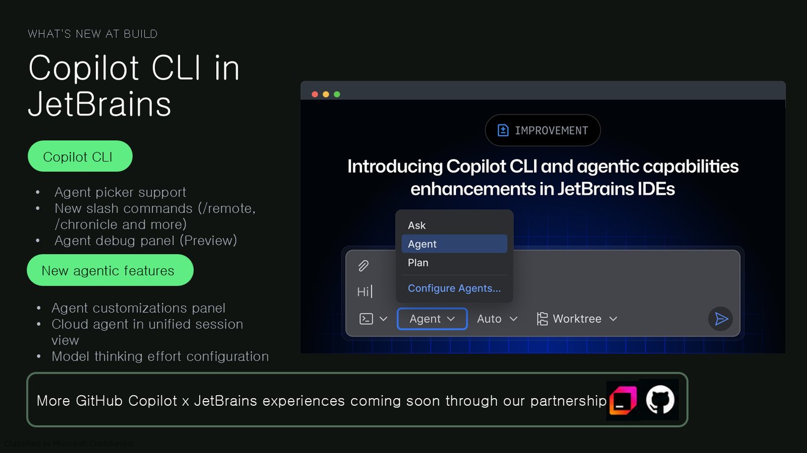Screen dimensions: 807x453
Task: Click the Worktree branch icon
Action: coord(542,319)
